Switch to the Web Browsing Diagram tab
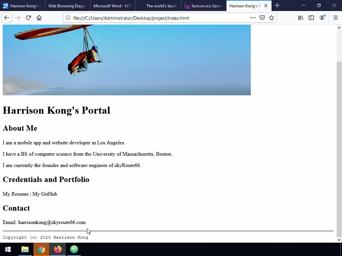 pyautogui.click(x=68, y=6)
